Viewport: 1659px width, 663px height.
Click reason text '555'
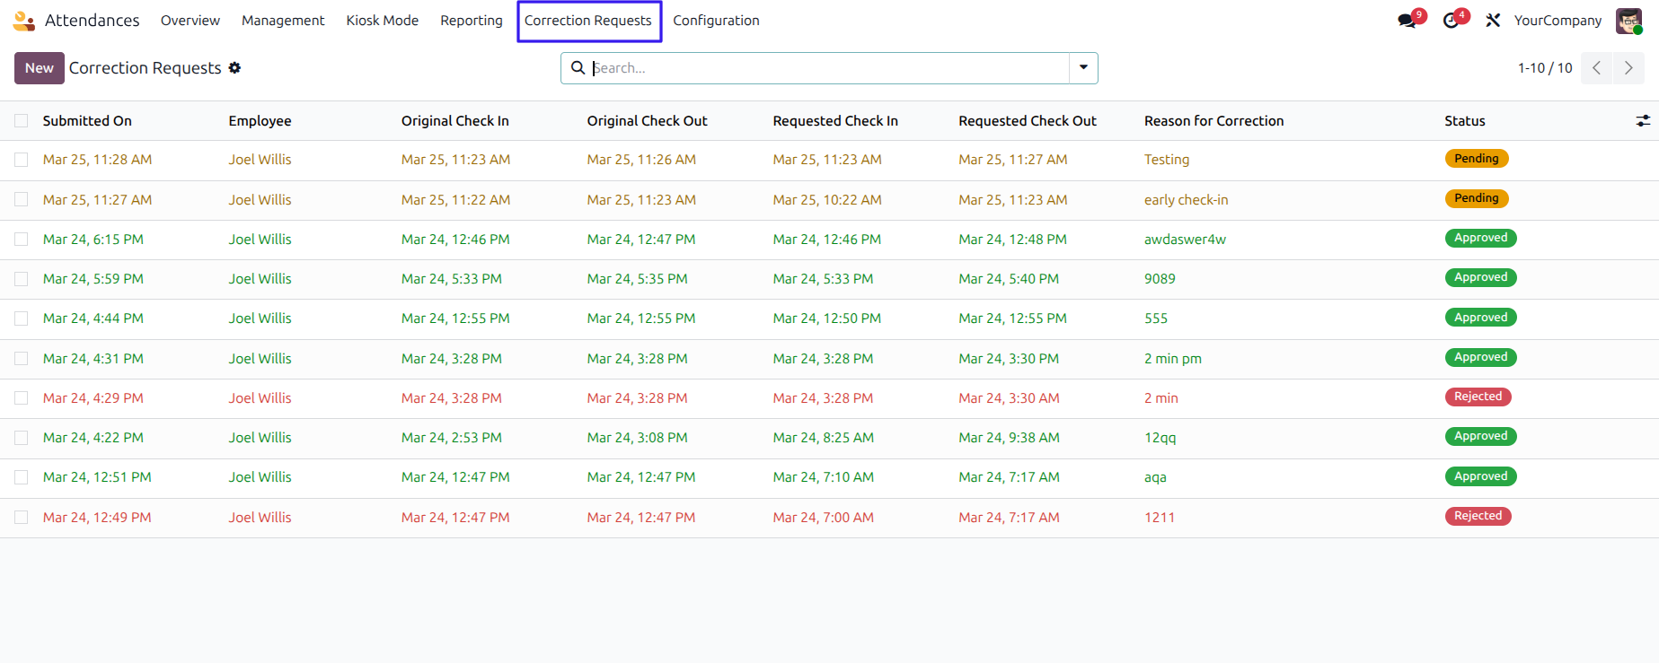(1156, 318)
